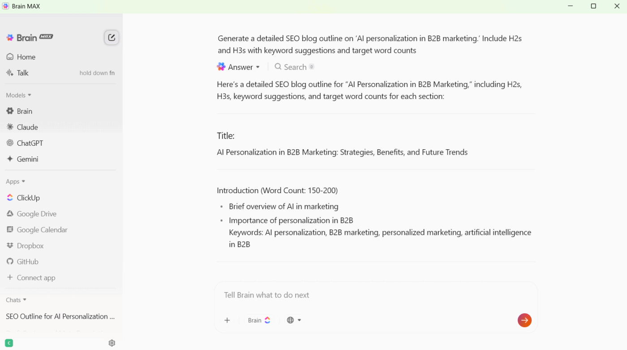
Task: Send the message with arrow button
Action: point(524,320)
